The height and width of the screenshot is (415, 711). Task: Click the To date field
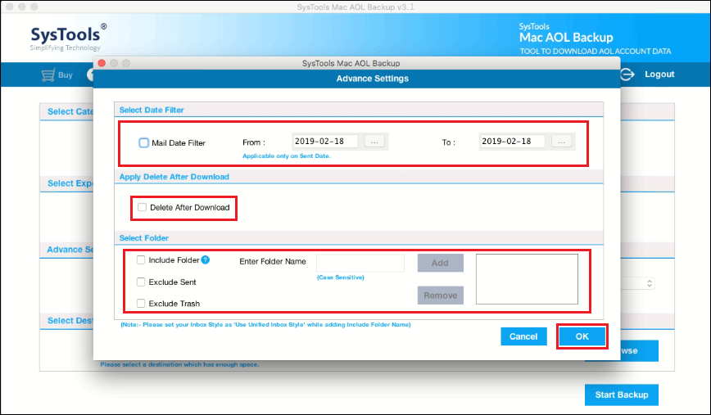pos(513,142)
